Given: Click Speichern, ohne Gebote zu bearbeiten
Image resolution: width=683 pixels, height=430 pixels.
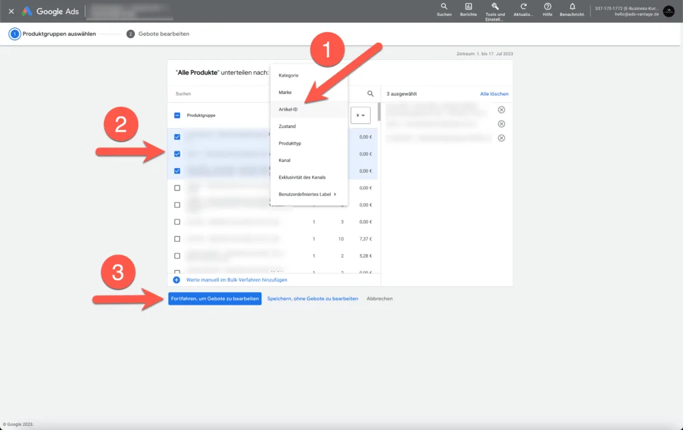Looking at the screenshot, I should pyautogui.click(x=312, y=299).
